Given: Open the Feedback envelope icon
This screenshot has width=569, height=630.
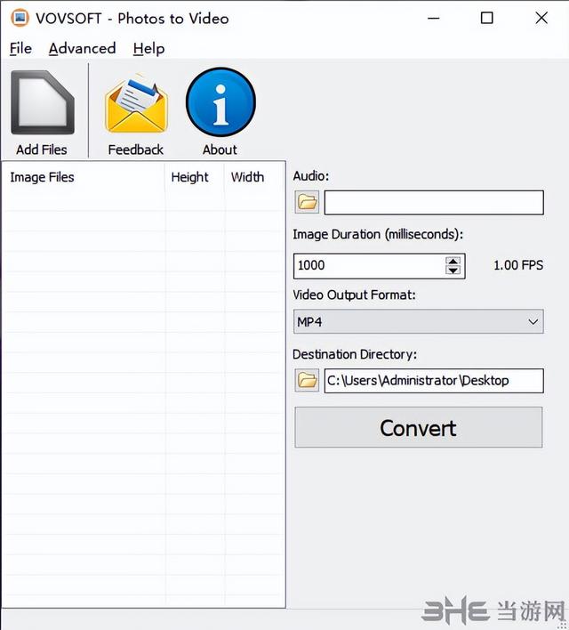Looking at the screenshot, I should [136, 103].
